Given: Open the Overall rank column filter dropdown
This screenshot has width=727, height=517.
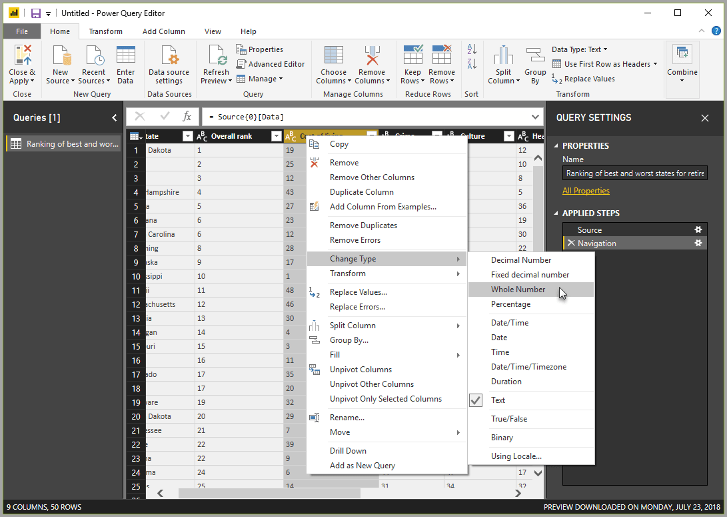Looking at the screenshot, I should point(276,135).
